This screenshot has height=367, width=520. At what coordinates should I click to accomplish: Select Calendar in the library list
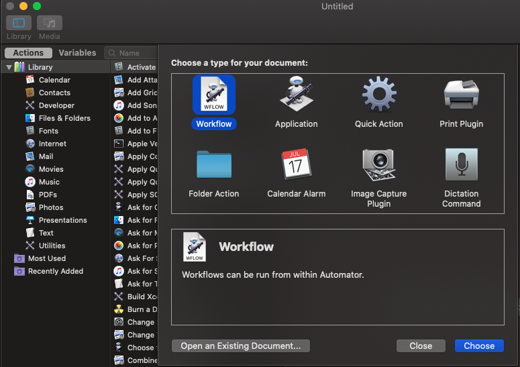click(x=55, y=80)
